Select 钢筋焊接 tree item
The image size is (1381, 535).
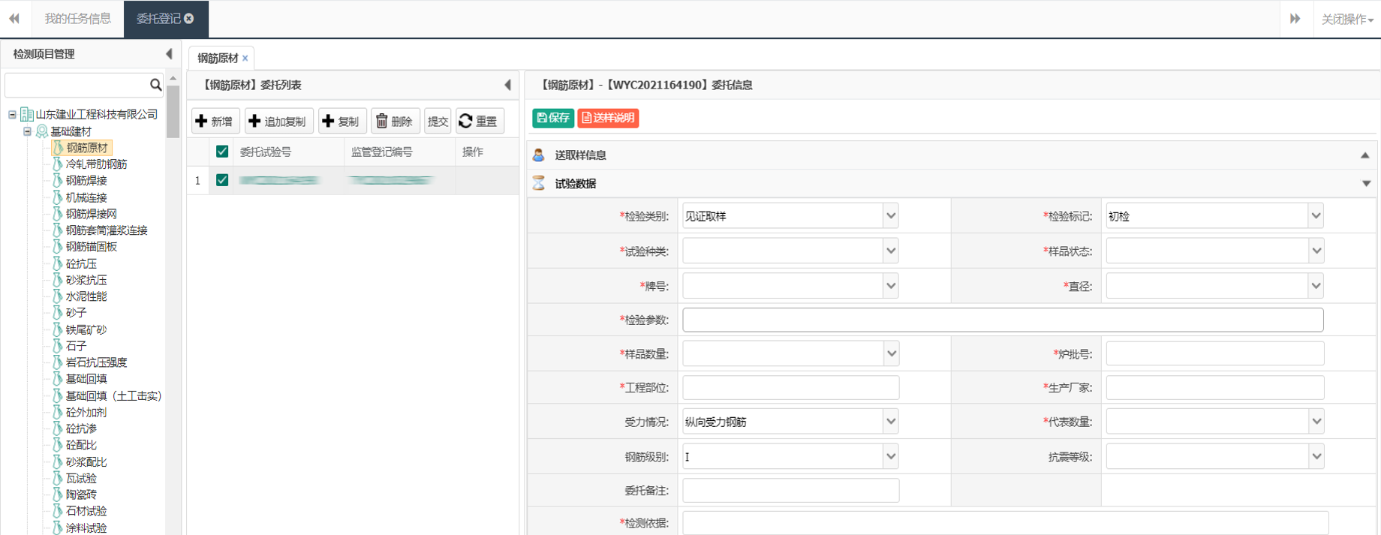click(x=86, y=181)
